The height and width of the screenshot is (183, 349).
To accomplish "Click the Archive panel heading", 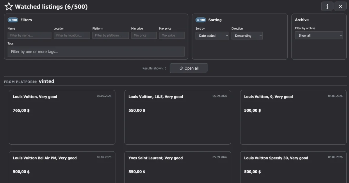I will click(302, 20).
